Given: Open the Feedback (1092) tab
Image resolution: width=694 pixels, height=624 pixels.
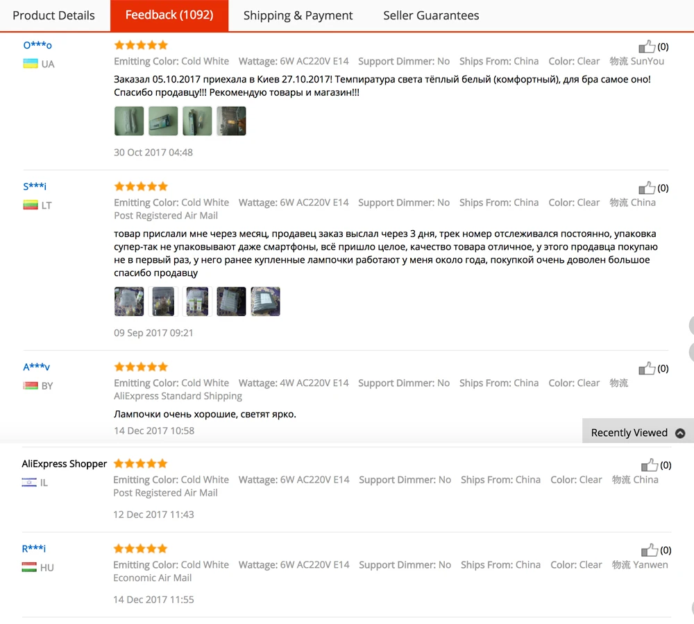Looking at the screenshot, I should tap(169, 15).
